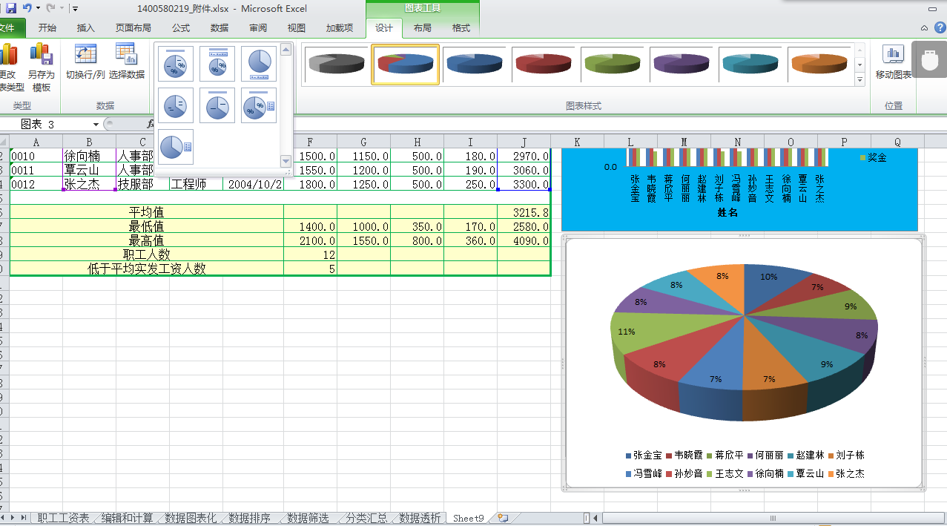This screenshot has height=526, width=947.
Task: Apply the green pie chart style
Action: pyautogui.click(x=611, y=65)
